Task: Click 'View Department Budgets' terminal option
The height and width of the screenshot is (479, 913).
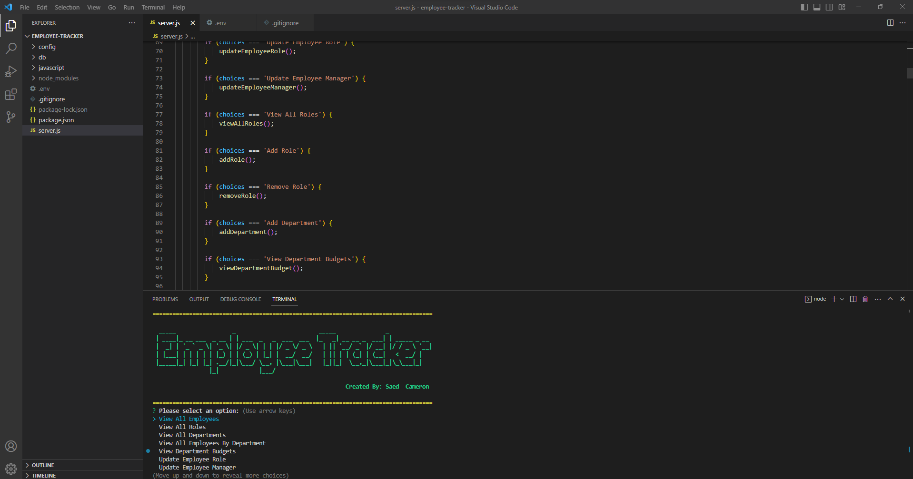Action: click(197, 451)
